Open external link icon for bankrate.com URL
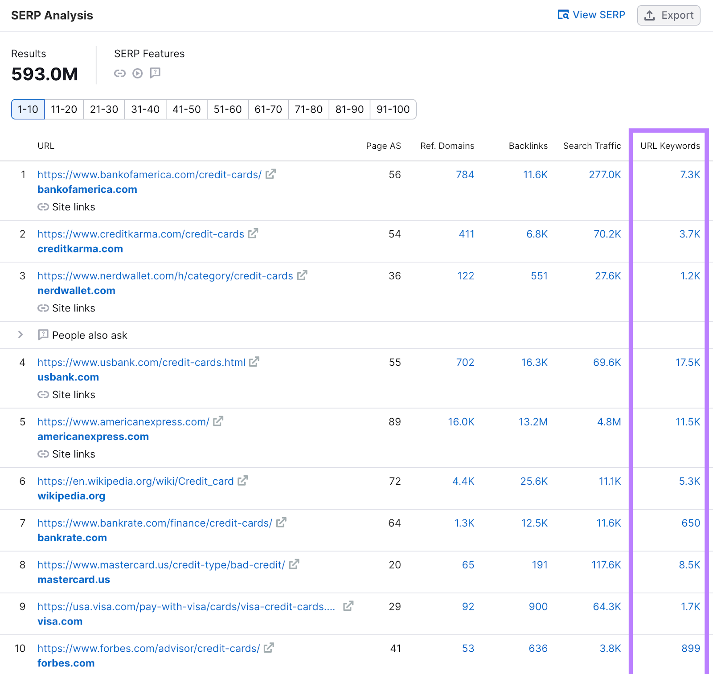 [281, 522]
